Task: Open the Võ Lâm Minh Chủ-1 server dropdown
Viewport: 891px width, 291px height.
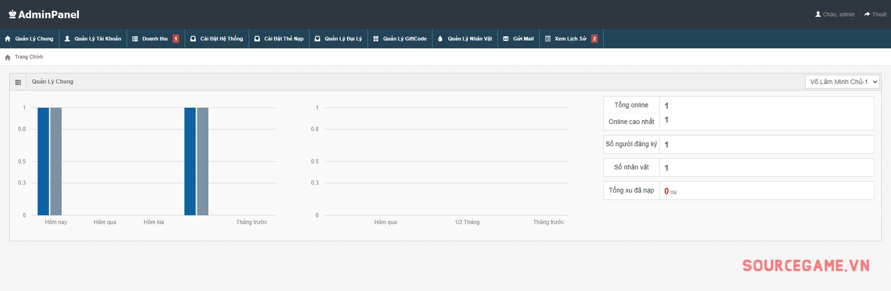Action: point(842,82)
